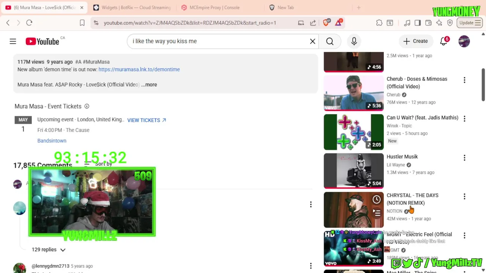The height and width of the screenshot is (273, 486).
Task: Open menu for MGMT Electric Feel video
Action: pyautogui.click(x=464, y=235)
